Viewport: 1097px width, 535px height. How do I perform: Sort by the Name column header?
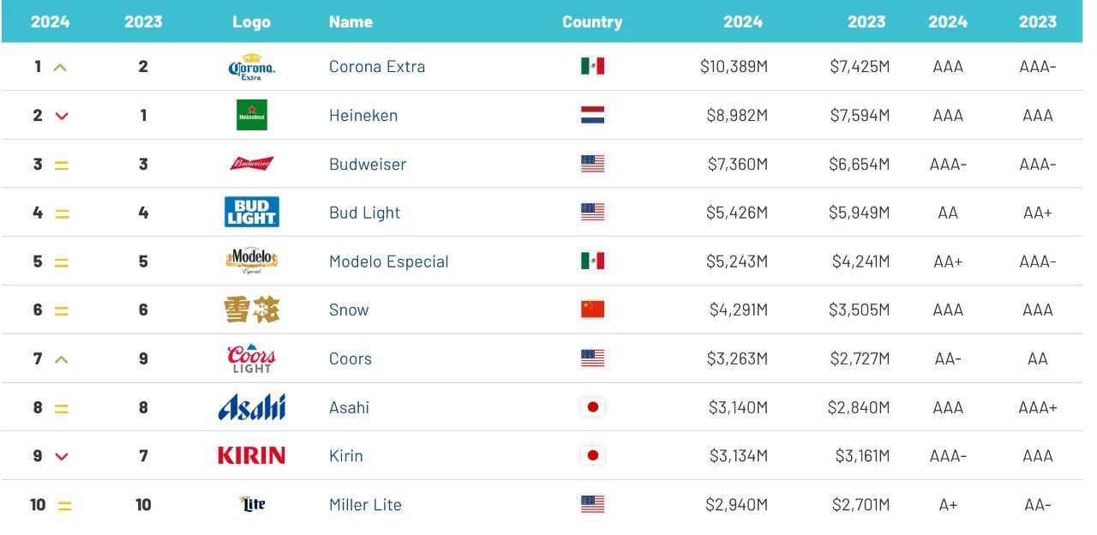[x=351, y=21]
